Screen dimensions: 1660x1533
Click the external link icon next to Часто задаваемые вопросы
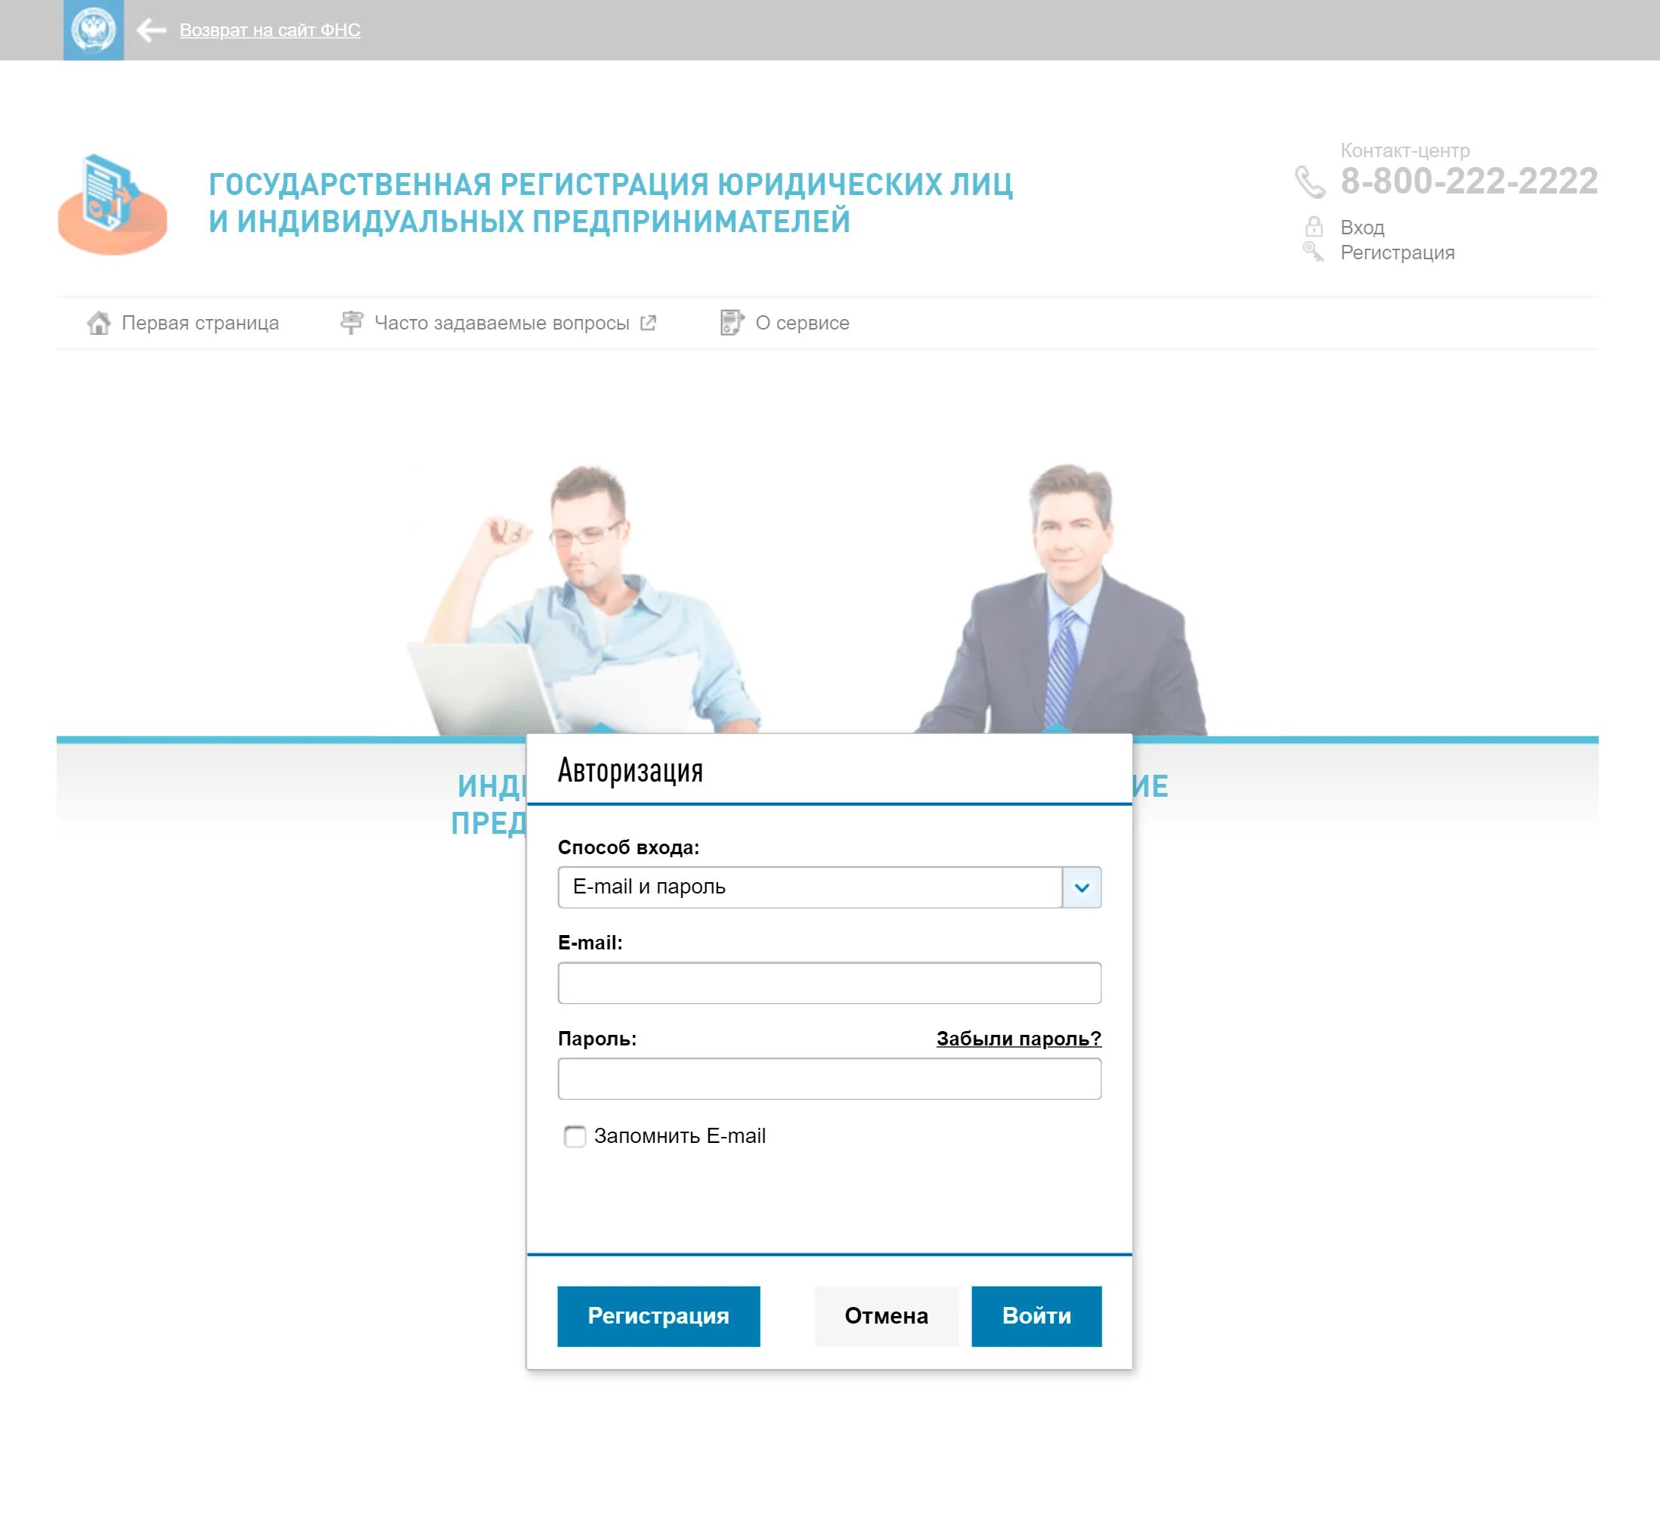click(x=648, y=323)
